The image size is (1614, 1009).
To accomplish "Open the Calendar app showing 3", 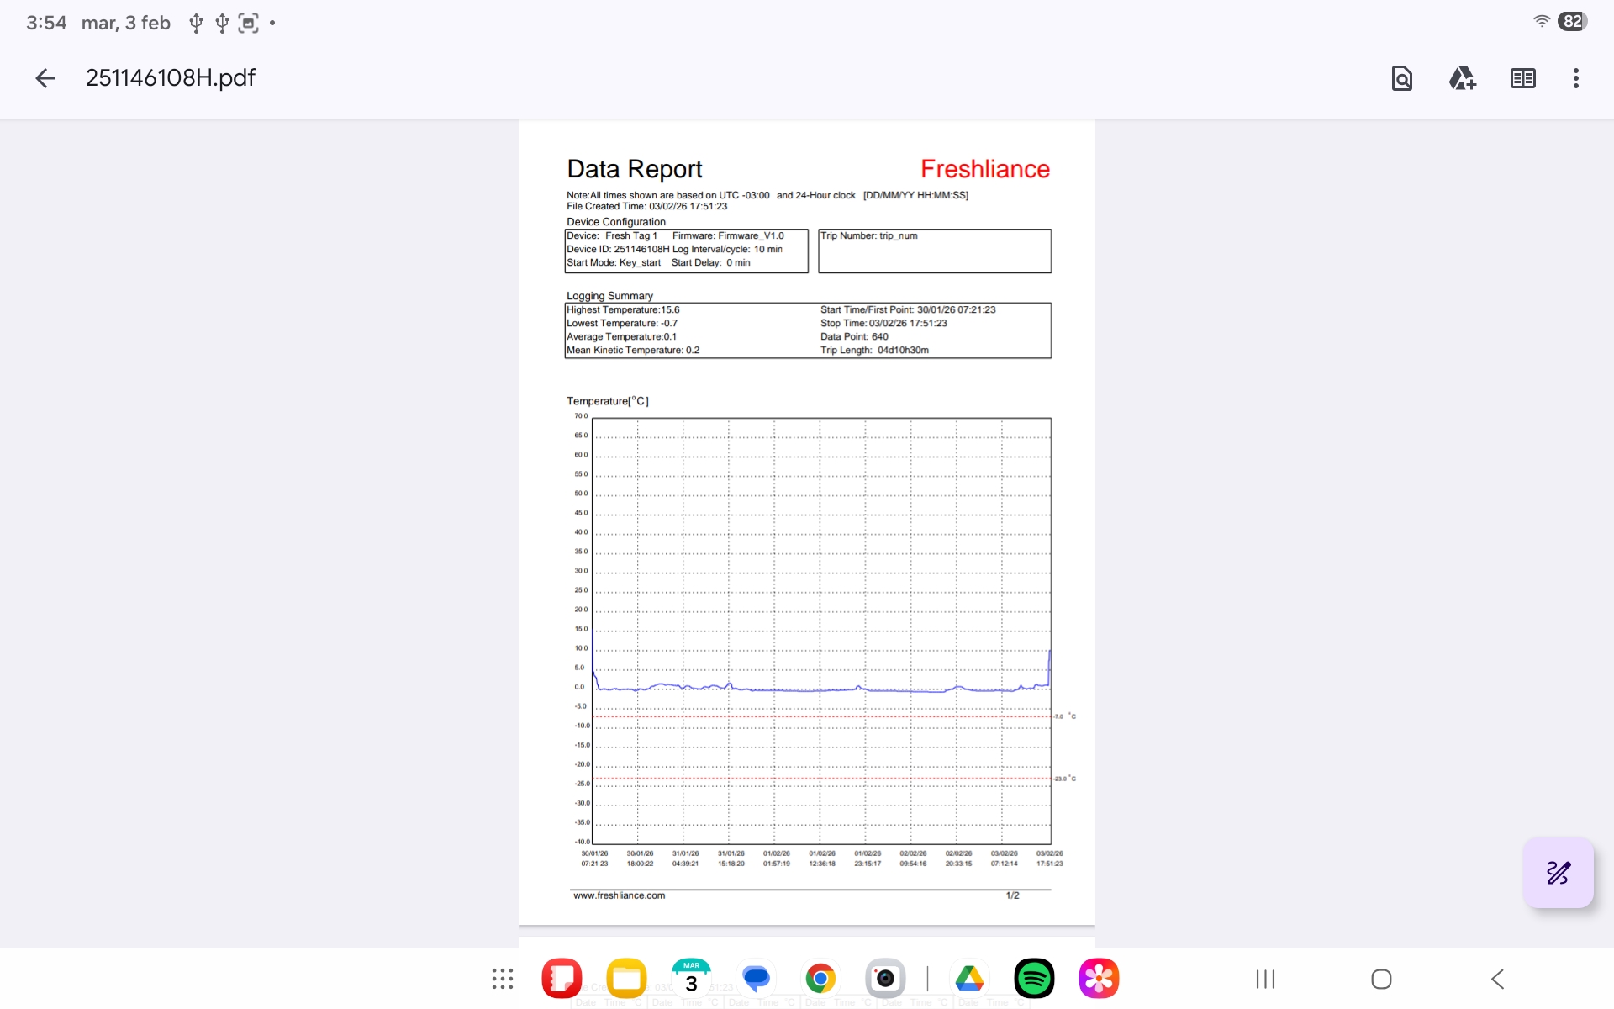I will (x=691, y=979).
